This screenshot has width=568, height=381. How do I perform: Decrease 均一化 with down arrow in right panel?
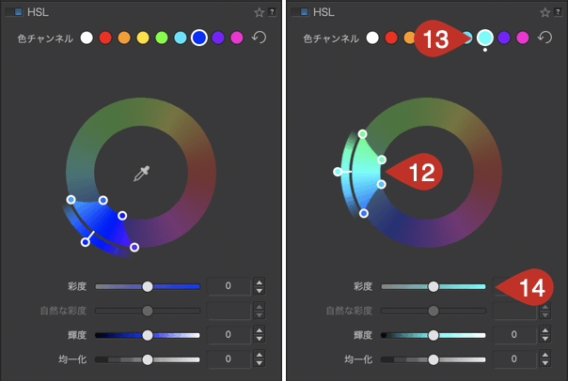click(x=545, y=363)
